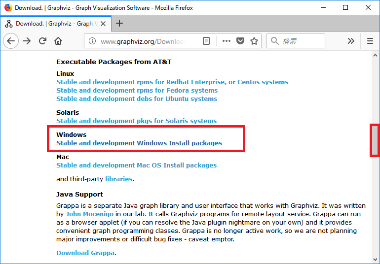Open the Firefox home page
This screenshot has height=264, width=380.
point(58,41)
